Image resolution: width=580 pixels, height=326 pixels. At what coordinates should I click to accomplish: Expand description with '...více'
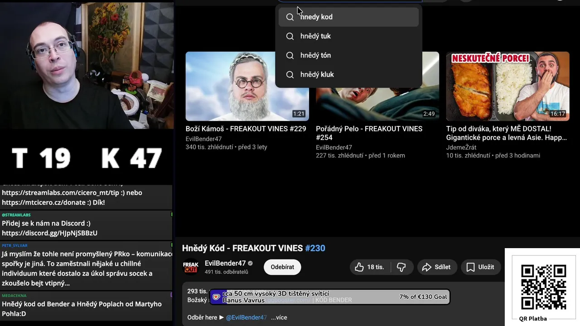click(279, 317)
